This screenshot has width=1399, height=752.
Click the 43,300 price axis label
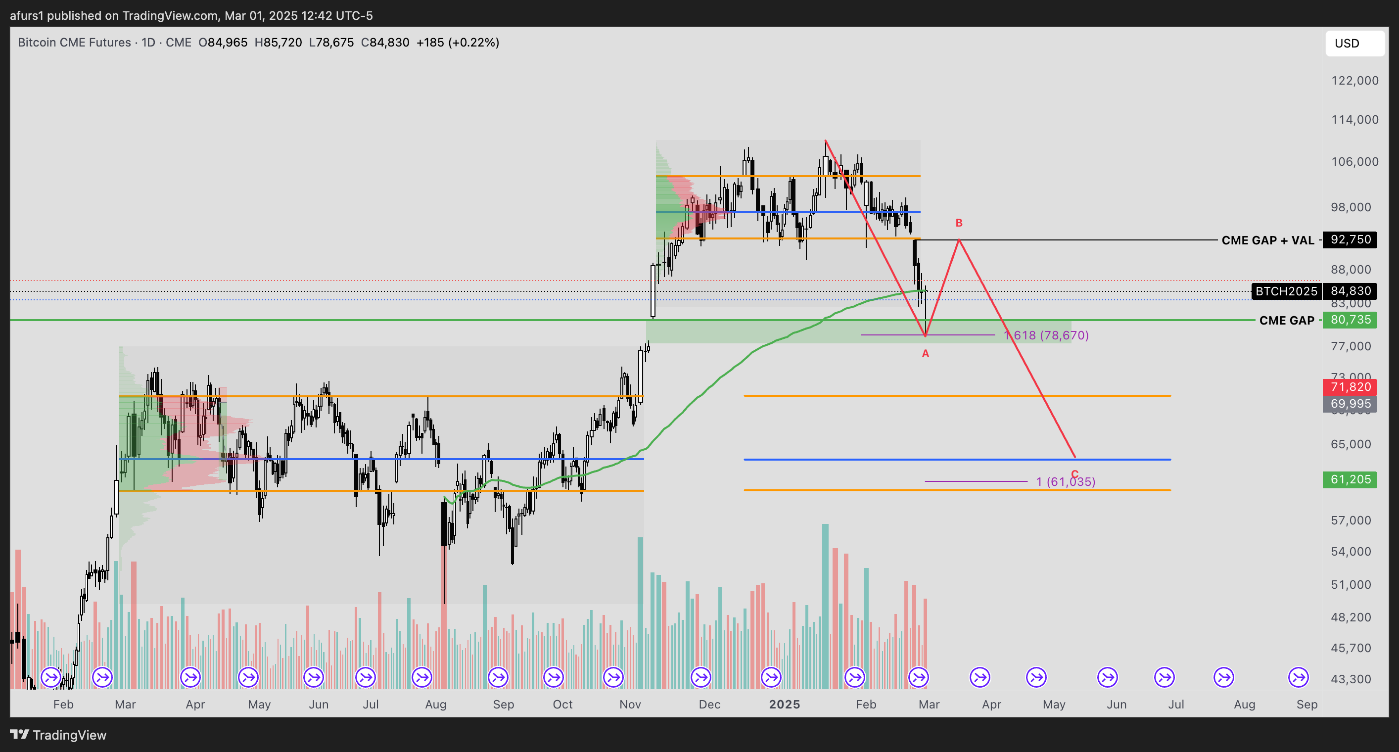click(1351, 679)
